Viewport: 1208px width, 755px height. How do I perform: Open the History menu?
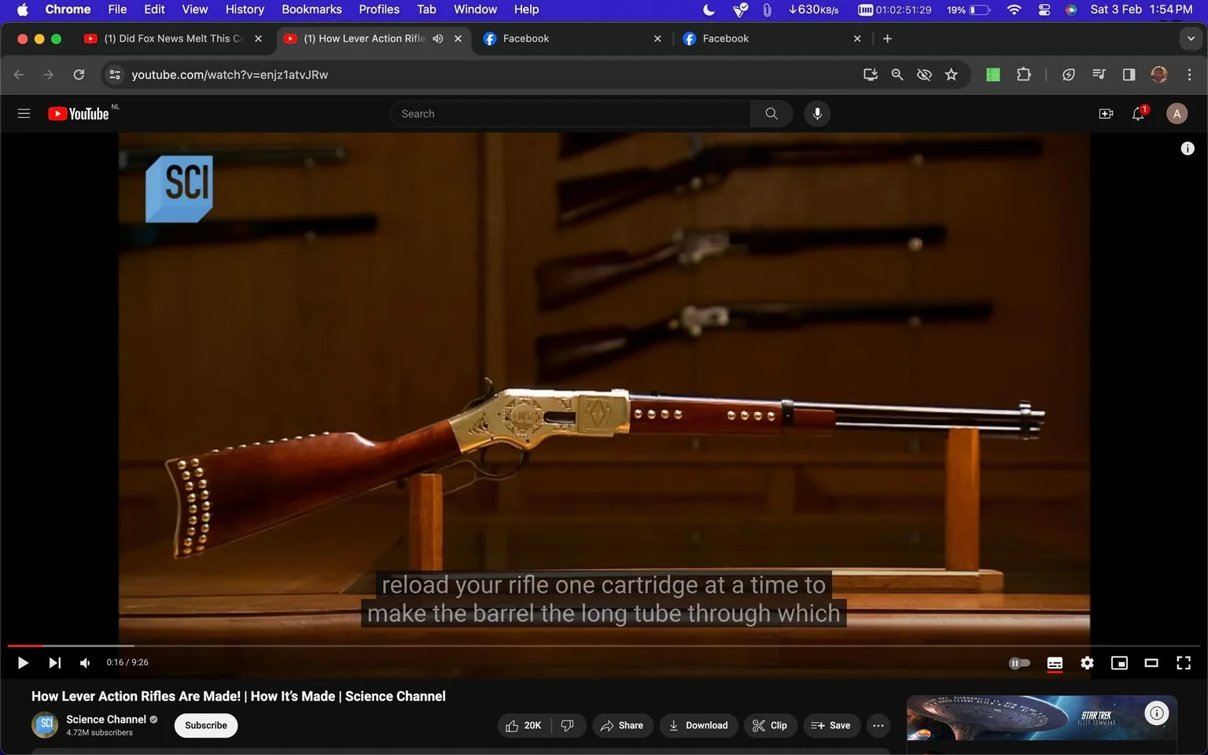[245, 9]
